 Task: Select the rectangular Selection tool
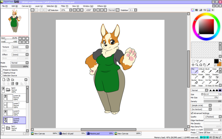[x=193, y=61]
